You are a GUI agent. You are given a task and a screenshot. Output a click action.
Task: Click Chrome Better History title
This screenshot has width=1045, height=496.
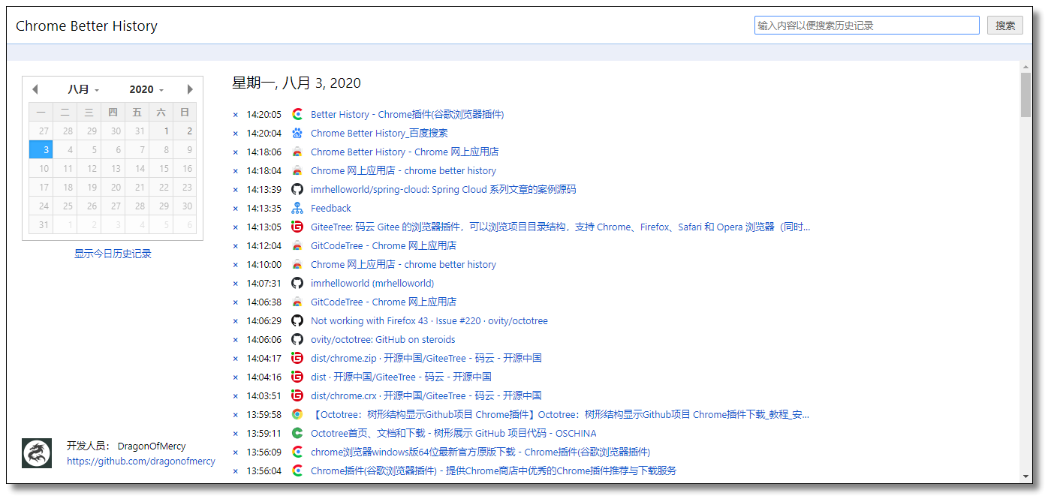[86, 26]
